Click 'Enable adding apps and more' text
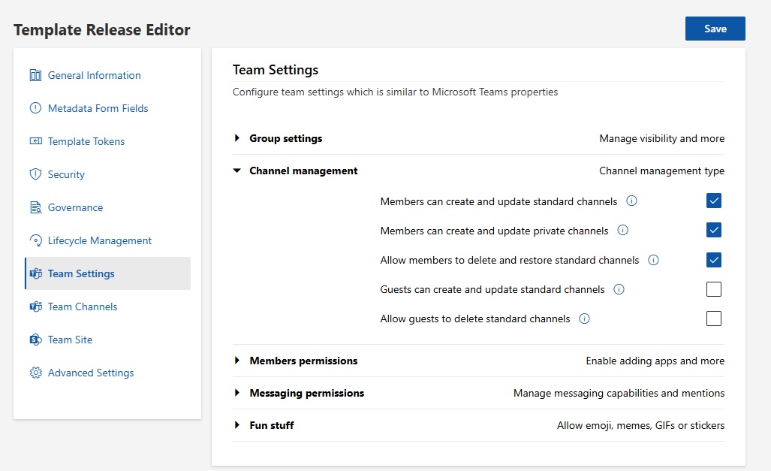 [655, 361]
